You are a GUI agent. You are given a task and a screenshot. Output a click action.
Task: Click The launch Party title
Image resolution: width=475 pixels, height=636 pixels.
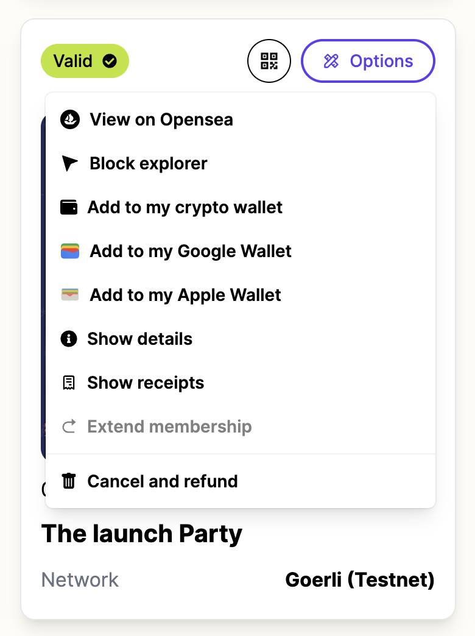142,534
